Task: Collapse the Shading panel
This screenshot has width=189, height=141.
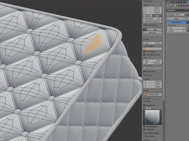Action: 144,101
